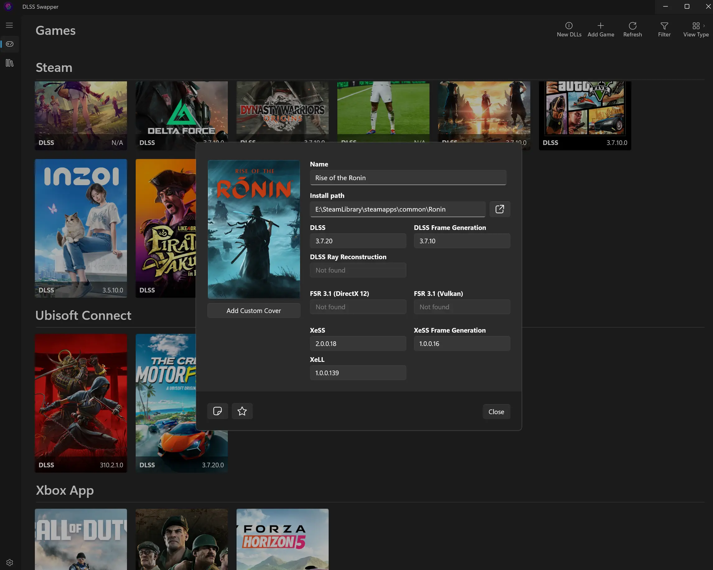Click FSR 3.1 (DirectX 12) Not found box
The image size is (713, 570).
tap(358, 307)
